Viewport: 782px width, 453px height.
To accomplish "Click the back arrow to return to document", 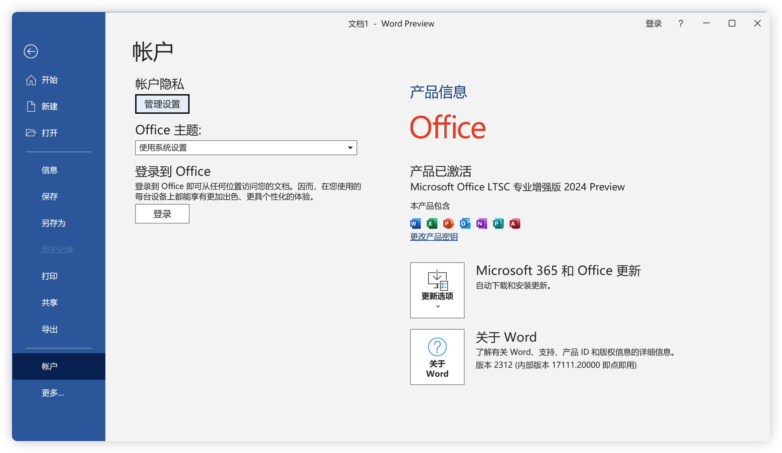I will coord(31,51).
